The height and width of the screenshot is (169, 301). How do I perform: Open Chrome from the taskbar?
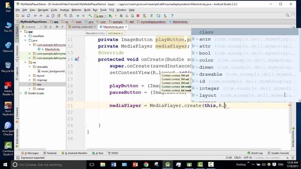pyautogui.click(x=146, y=165)
